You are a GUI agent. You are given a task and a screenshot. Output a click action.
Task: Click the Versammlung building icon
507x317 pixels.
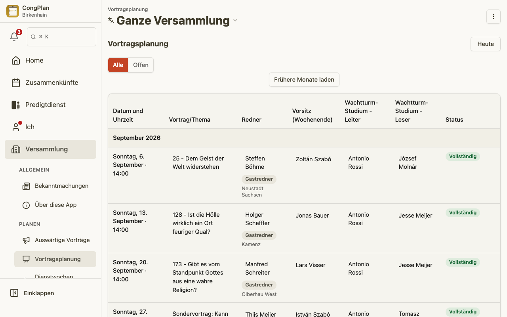tap(16, 149)
